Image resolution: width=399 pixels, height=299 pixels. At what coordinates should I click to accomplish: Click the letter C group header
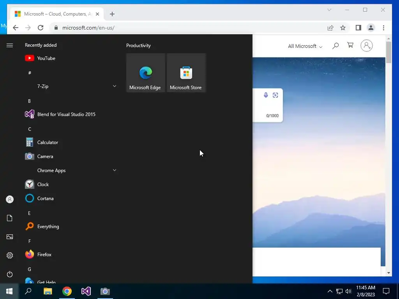click(x=30, y=129)
